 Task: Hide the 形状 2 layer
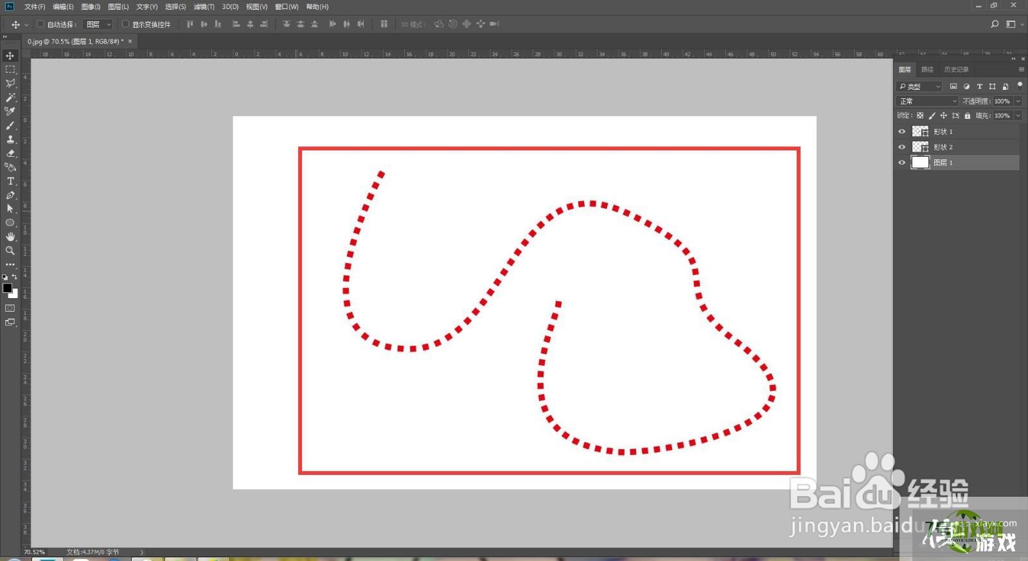(901, 147)
